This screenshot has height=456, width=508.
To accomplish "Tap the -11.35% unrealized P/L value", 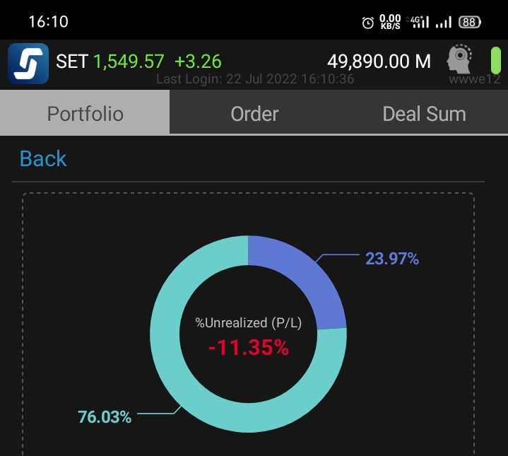I will pos(249,347).
